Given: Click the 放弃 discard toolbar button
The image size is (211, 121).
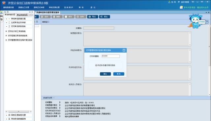Looking at the screenshot, I should tap(80, 17).
